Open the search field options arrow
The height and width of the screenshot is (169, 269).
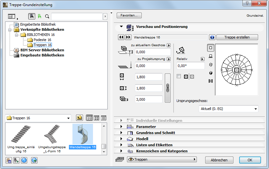click(105, 16)
